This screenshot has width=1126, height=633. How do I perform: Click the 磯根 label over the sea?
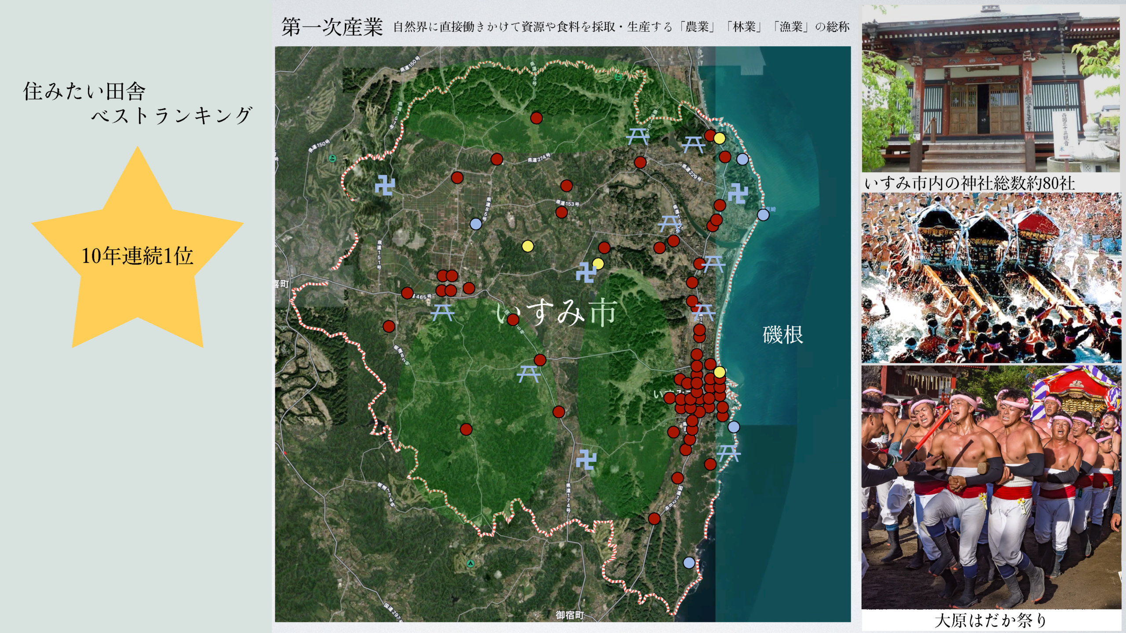pyautogui.click(x=782, y=335)
